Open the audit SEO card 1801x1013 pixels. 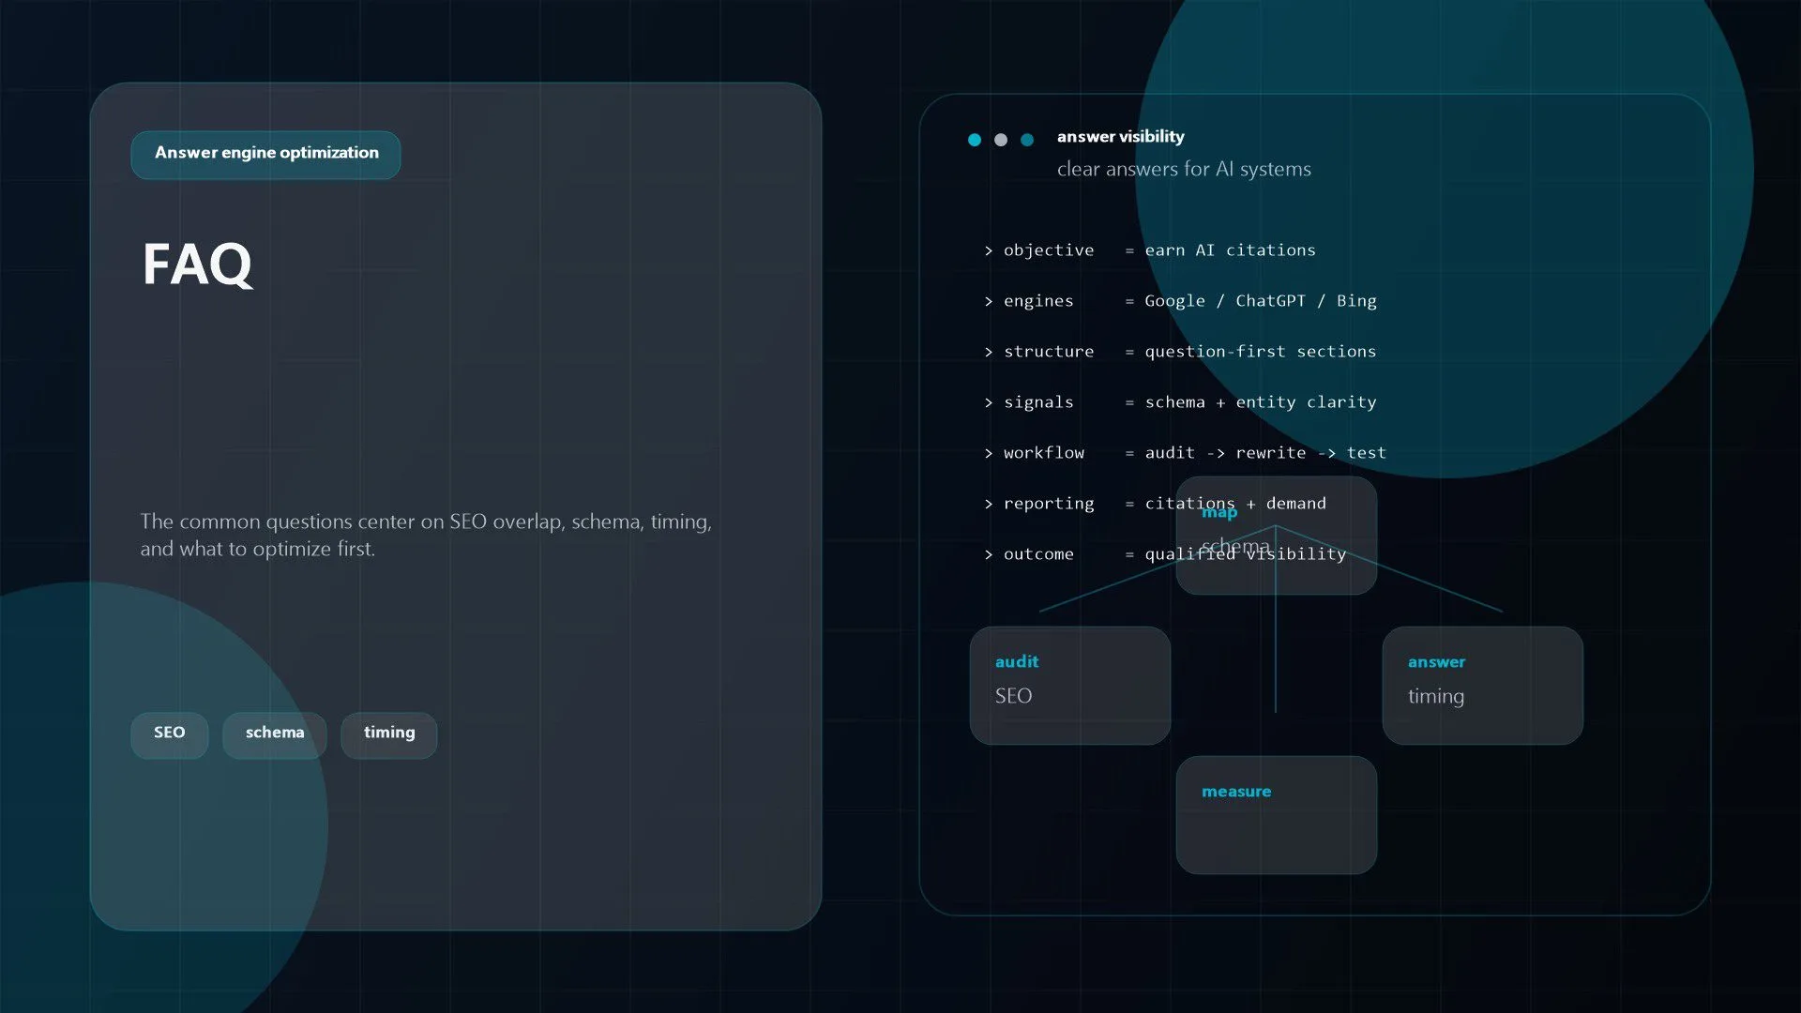[x=1070, y=686]
